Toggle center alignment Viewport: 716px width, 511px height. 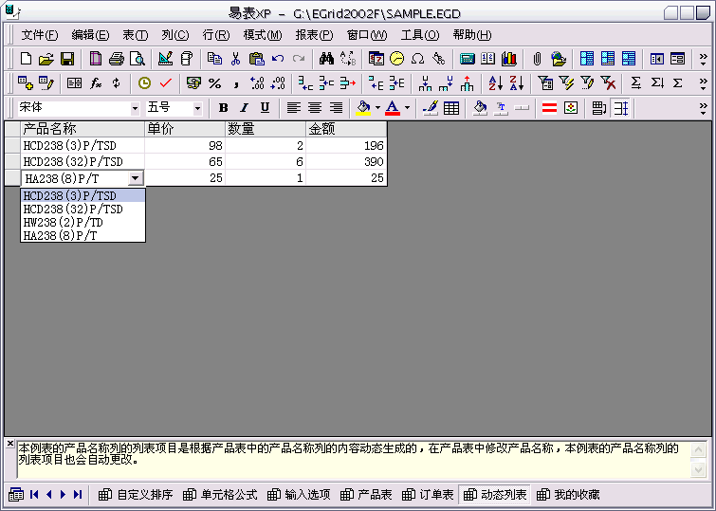coord(315,108)
